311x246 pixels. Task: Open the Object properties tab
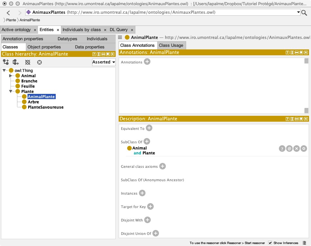click(x=44, y=47)
